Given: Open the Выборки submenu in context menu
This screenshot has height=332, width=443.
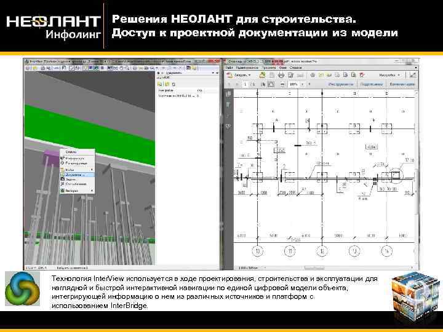Looking at the screenshot, I should click(x=77, y=191).
